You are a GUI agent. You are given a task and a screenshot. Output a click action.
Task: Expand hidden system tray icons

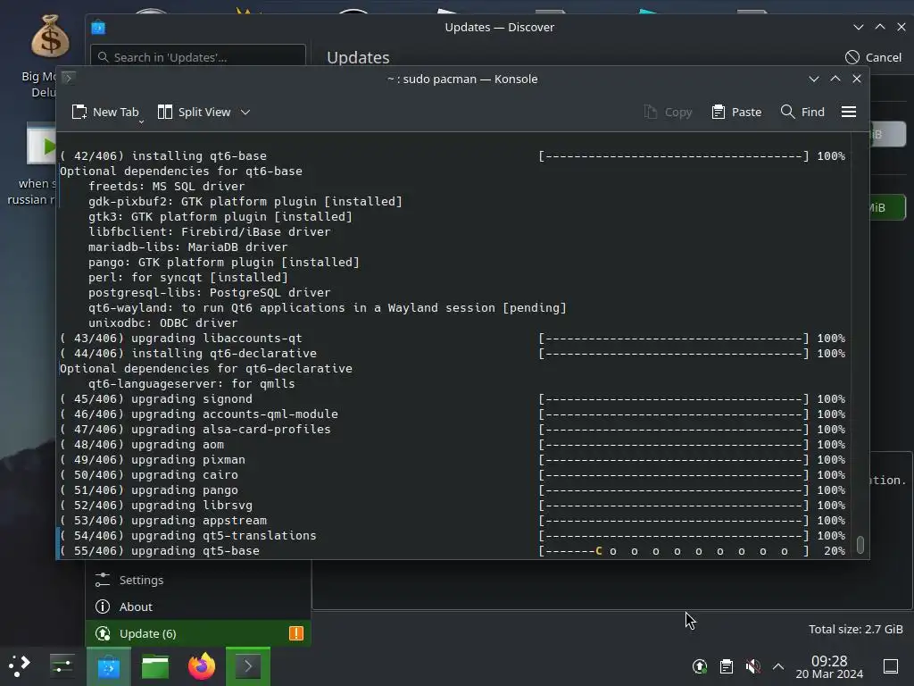pos(778,666)
